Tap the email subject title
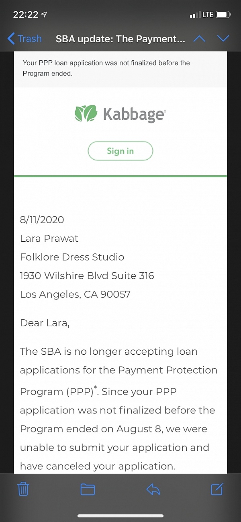This screenshot has width=241, height=522. point(120,39)
